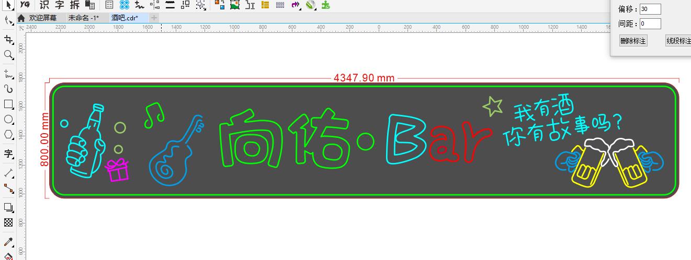The image size is (691, 260).
Task: Select the Freehand curve tool
Action: click(8, 73)
